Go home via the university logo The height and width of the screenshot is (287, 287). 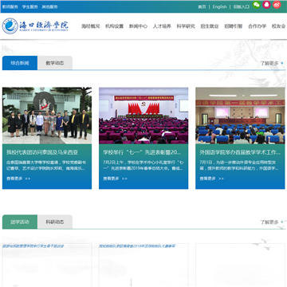[35, 26]
